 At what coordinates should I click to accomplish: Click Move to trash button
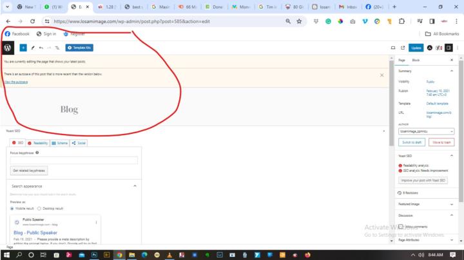[x=441, y=142]
